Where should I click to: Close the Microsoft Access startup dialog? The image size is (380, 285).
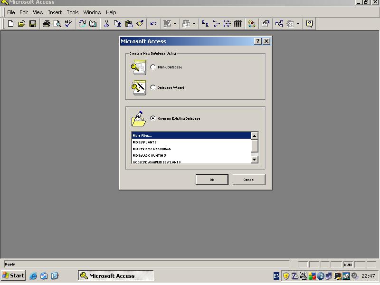point(266,41)
